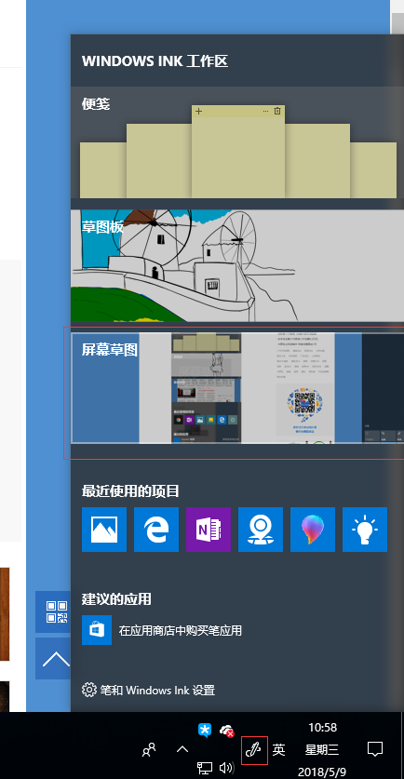Switch input language via 英 indicator

coord(278,750)
